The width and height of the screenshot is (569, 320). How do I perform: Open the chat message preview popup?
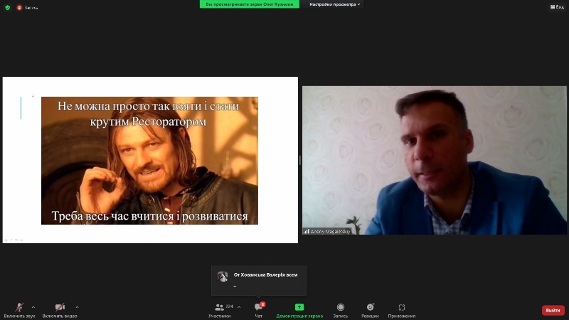coord(259,280)
